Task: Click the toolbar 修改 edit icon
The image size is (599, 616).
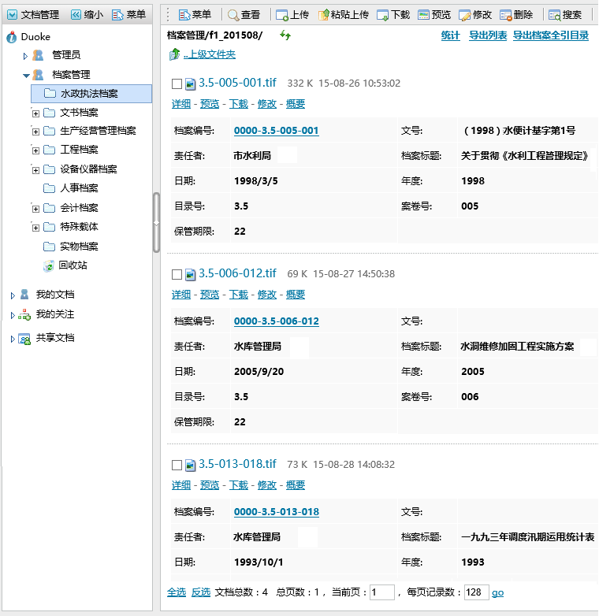Action: [464, 15]
